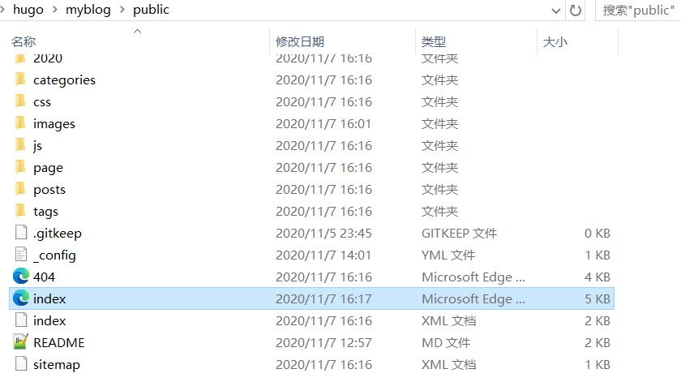Click the 2020/11/7 14:01 date of _config
This screenshot has width=681, height=382.
pos(323,255)
